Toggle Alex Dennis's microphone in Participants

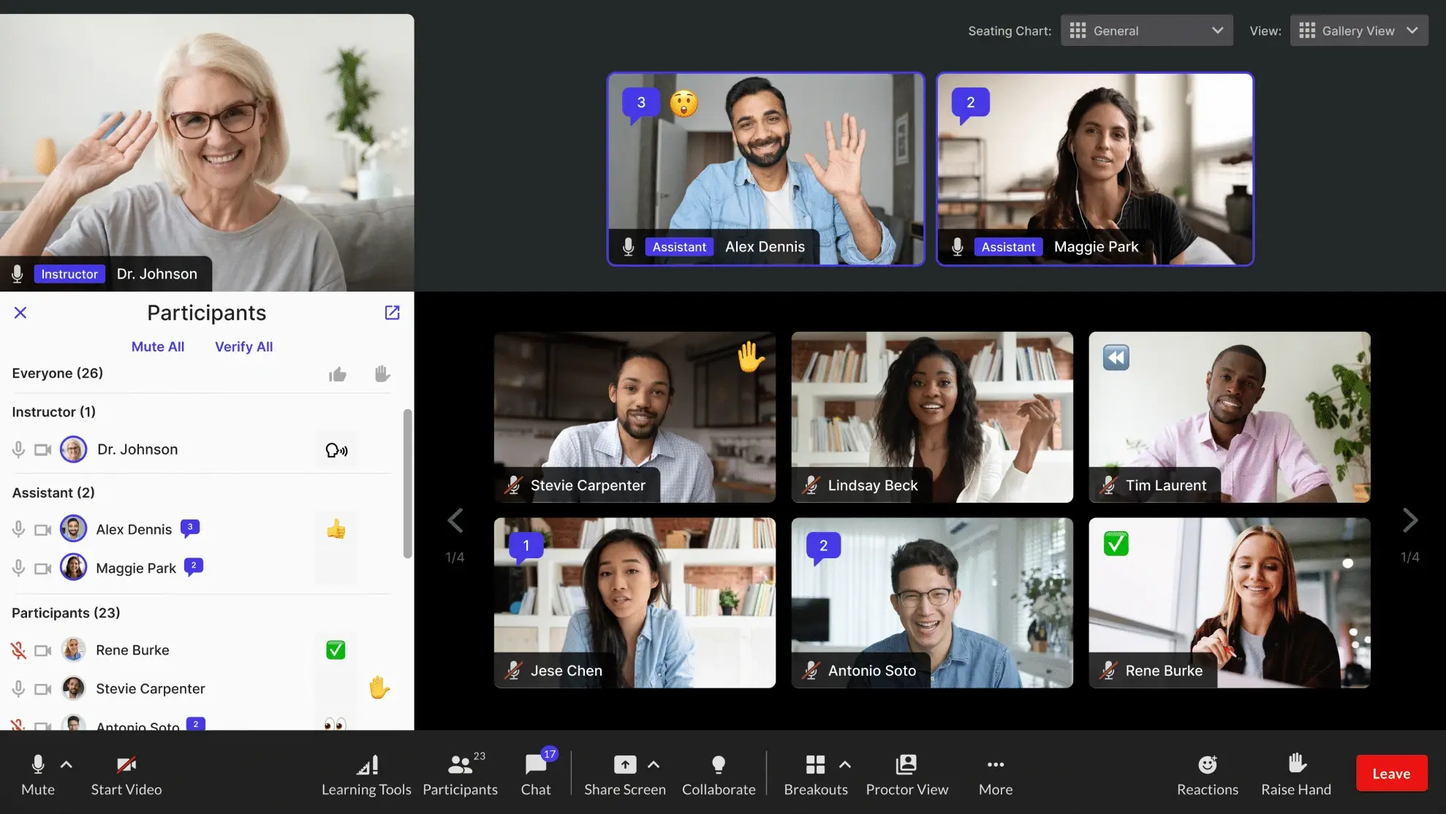pos(18,529)
